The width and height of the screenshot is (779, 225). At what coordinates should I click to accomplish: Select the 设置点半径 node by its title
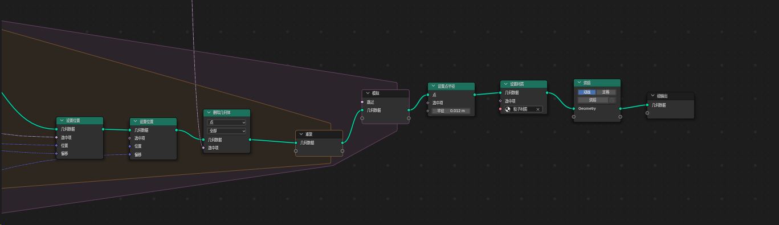(446, 86)
